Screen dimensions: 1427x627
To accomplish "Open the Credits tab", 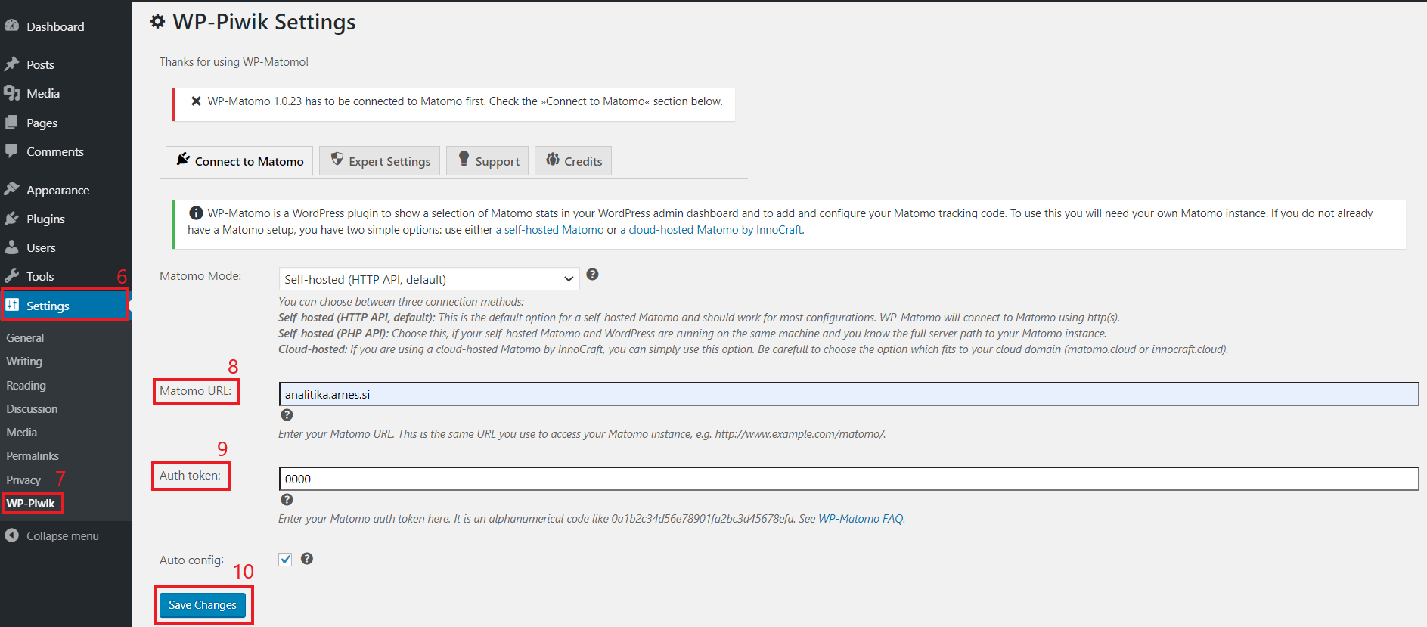I will pyautogui.click(x=573, y=161).
